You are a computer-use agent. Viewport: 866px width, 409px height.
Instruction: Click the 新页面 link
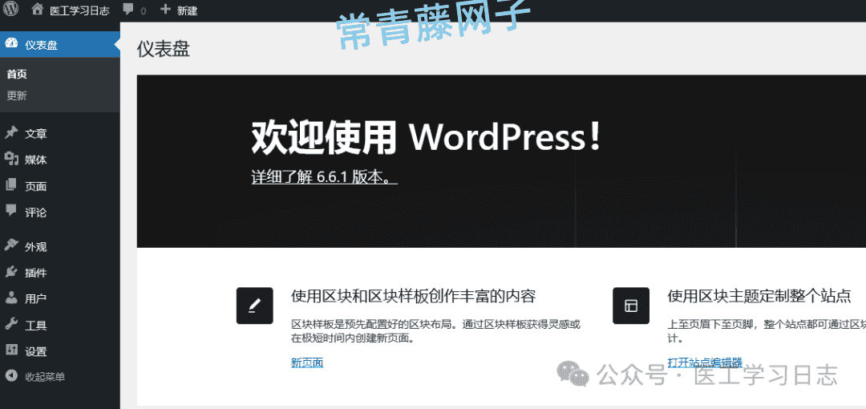307,362
